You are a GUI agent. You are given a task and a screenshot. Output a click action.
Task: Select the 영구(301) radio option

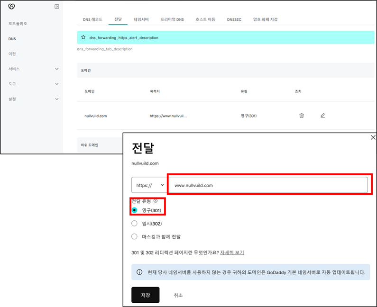pyautogui.click(x=134, y=210)
